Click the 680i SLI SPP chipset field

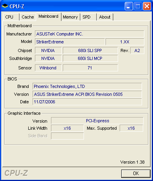click(x=90, y=50)
